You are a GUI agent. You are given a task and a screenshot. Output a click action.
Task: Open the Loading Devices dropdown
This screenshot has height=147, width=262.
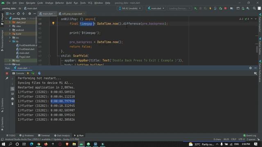tap(179, 8)
